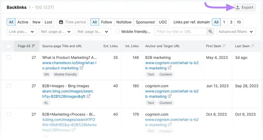Open the 4.bing.com images search link
The image size is (263, 140).
pyautogui.click(x=69, y=125)
